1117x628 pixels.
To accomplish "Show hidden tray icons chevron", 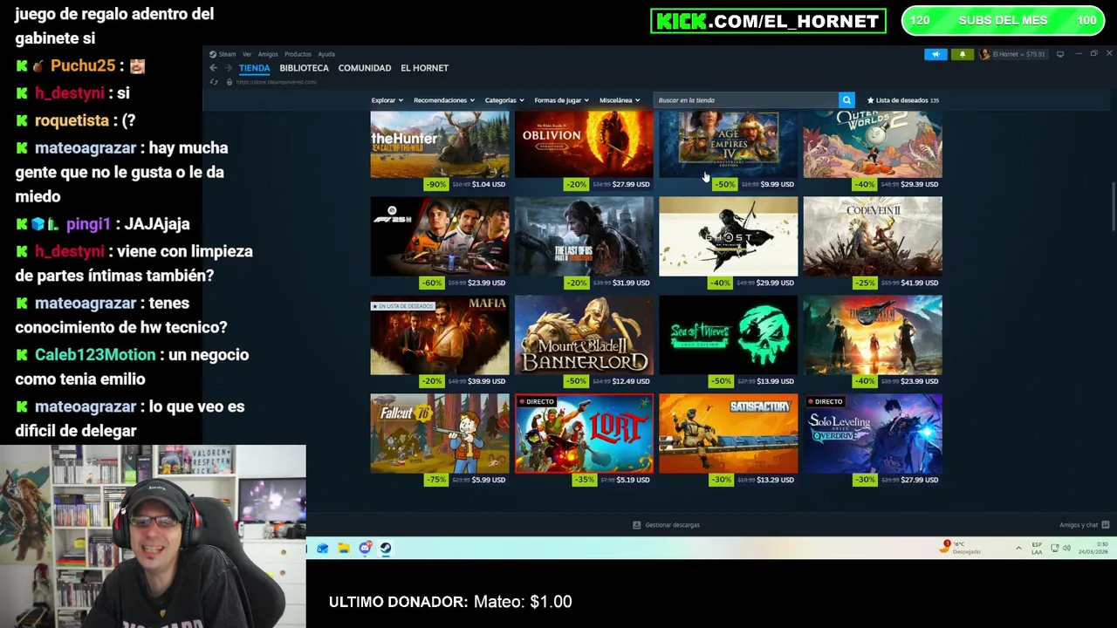I will click(x=1018, y=548).
